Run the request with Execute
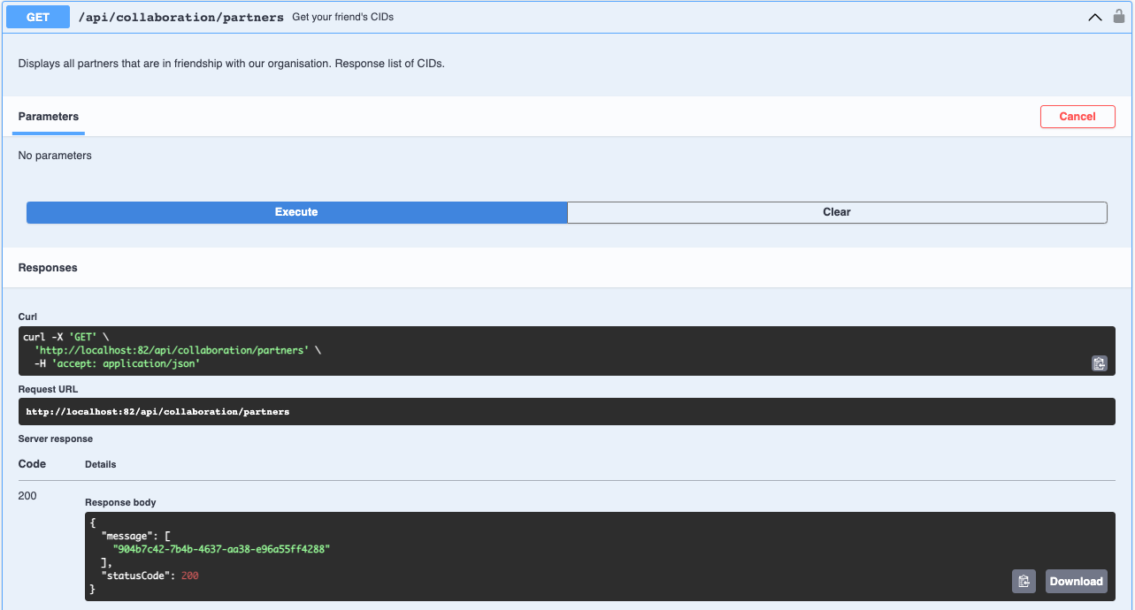 coord(296,212)
